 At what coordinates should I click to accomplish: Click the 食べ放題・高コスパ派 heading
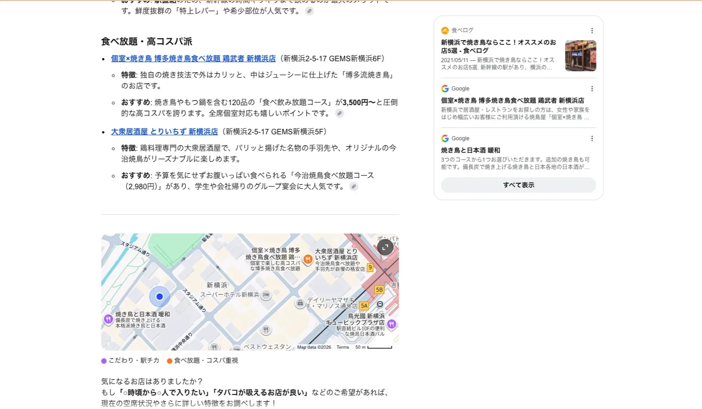[x=147, y=42]
